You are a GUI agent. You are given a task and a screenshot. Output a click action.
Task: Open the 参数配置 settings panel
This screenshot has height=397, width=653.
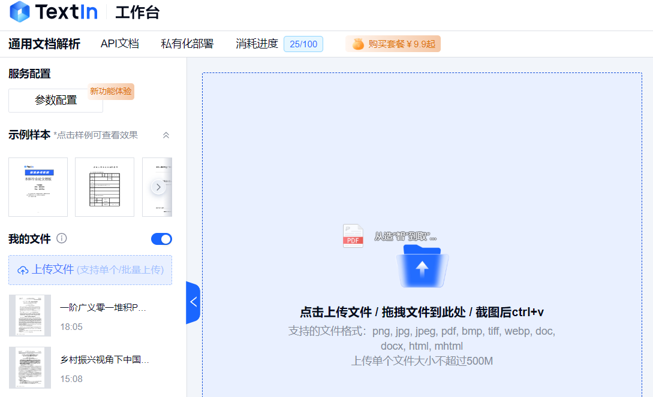tap(55, 100)
